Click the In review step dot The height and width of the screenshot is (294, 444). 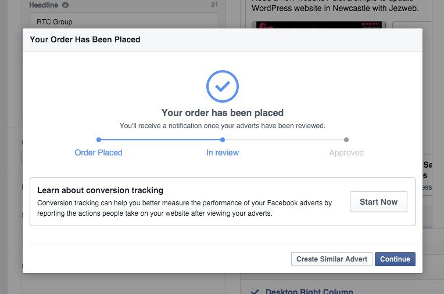[x=223, y=140]
